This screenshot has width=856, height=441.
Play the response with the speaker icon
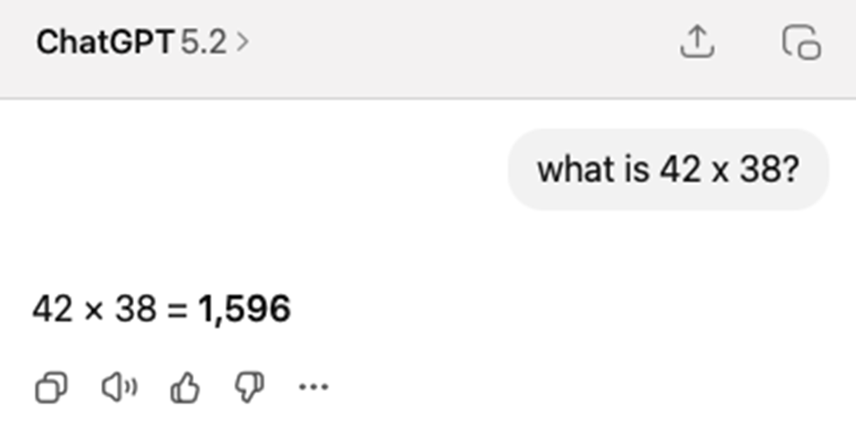pyautogui.click(x=119, y=387)
